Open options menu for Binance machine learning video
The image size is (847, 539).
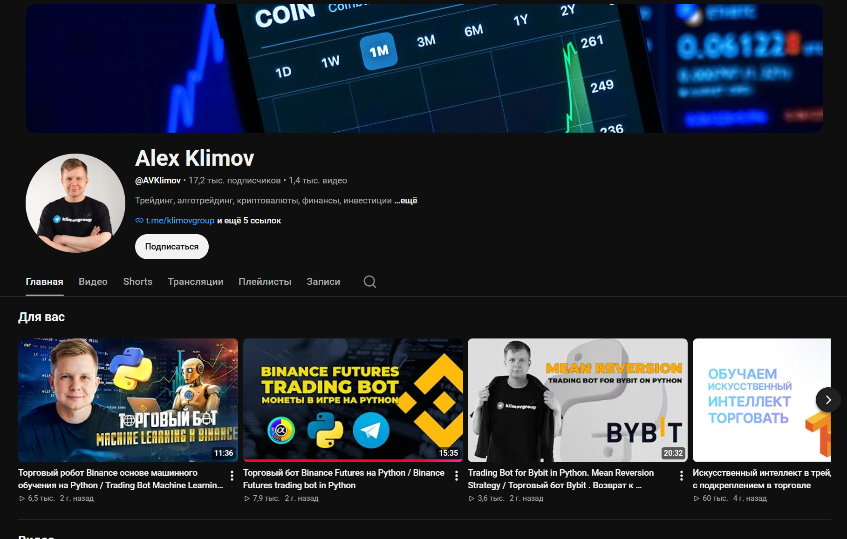click(x=232, y=476)
